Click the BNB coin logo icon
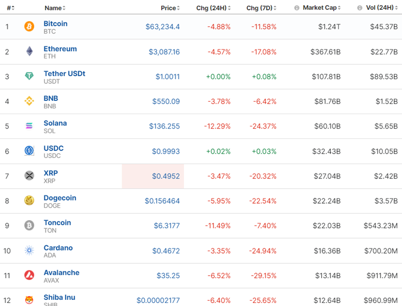Image resolution: width=402 pixels, height=306 pixels. point(29,101)
